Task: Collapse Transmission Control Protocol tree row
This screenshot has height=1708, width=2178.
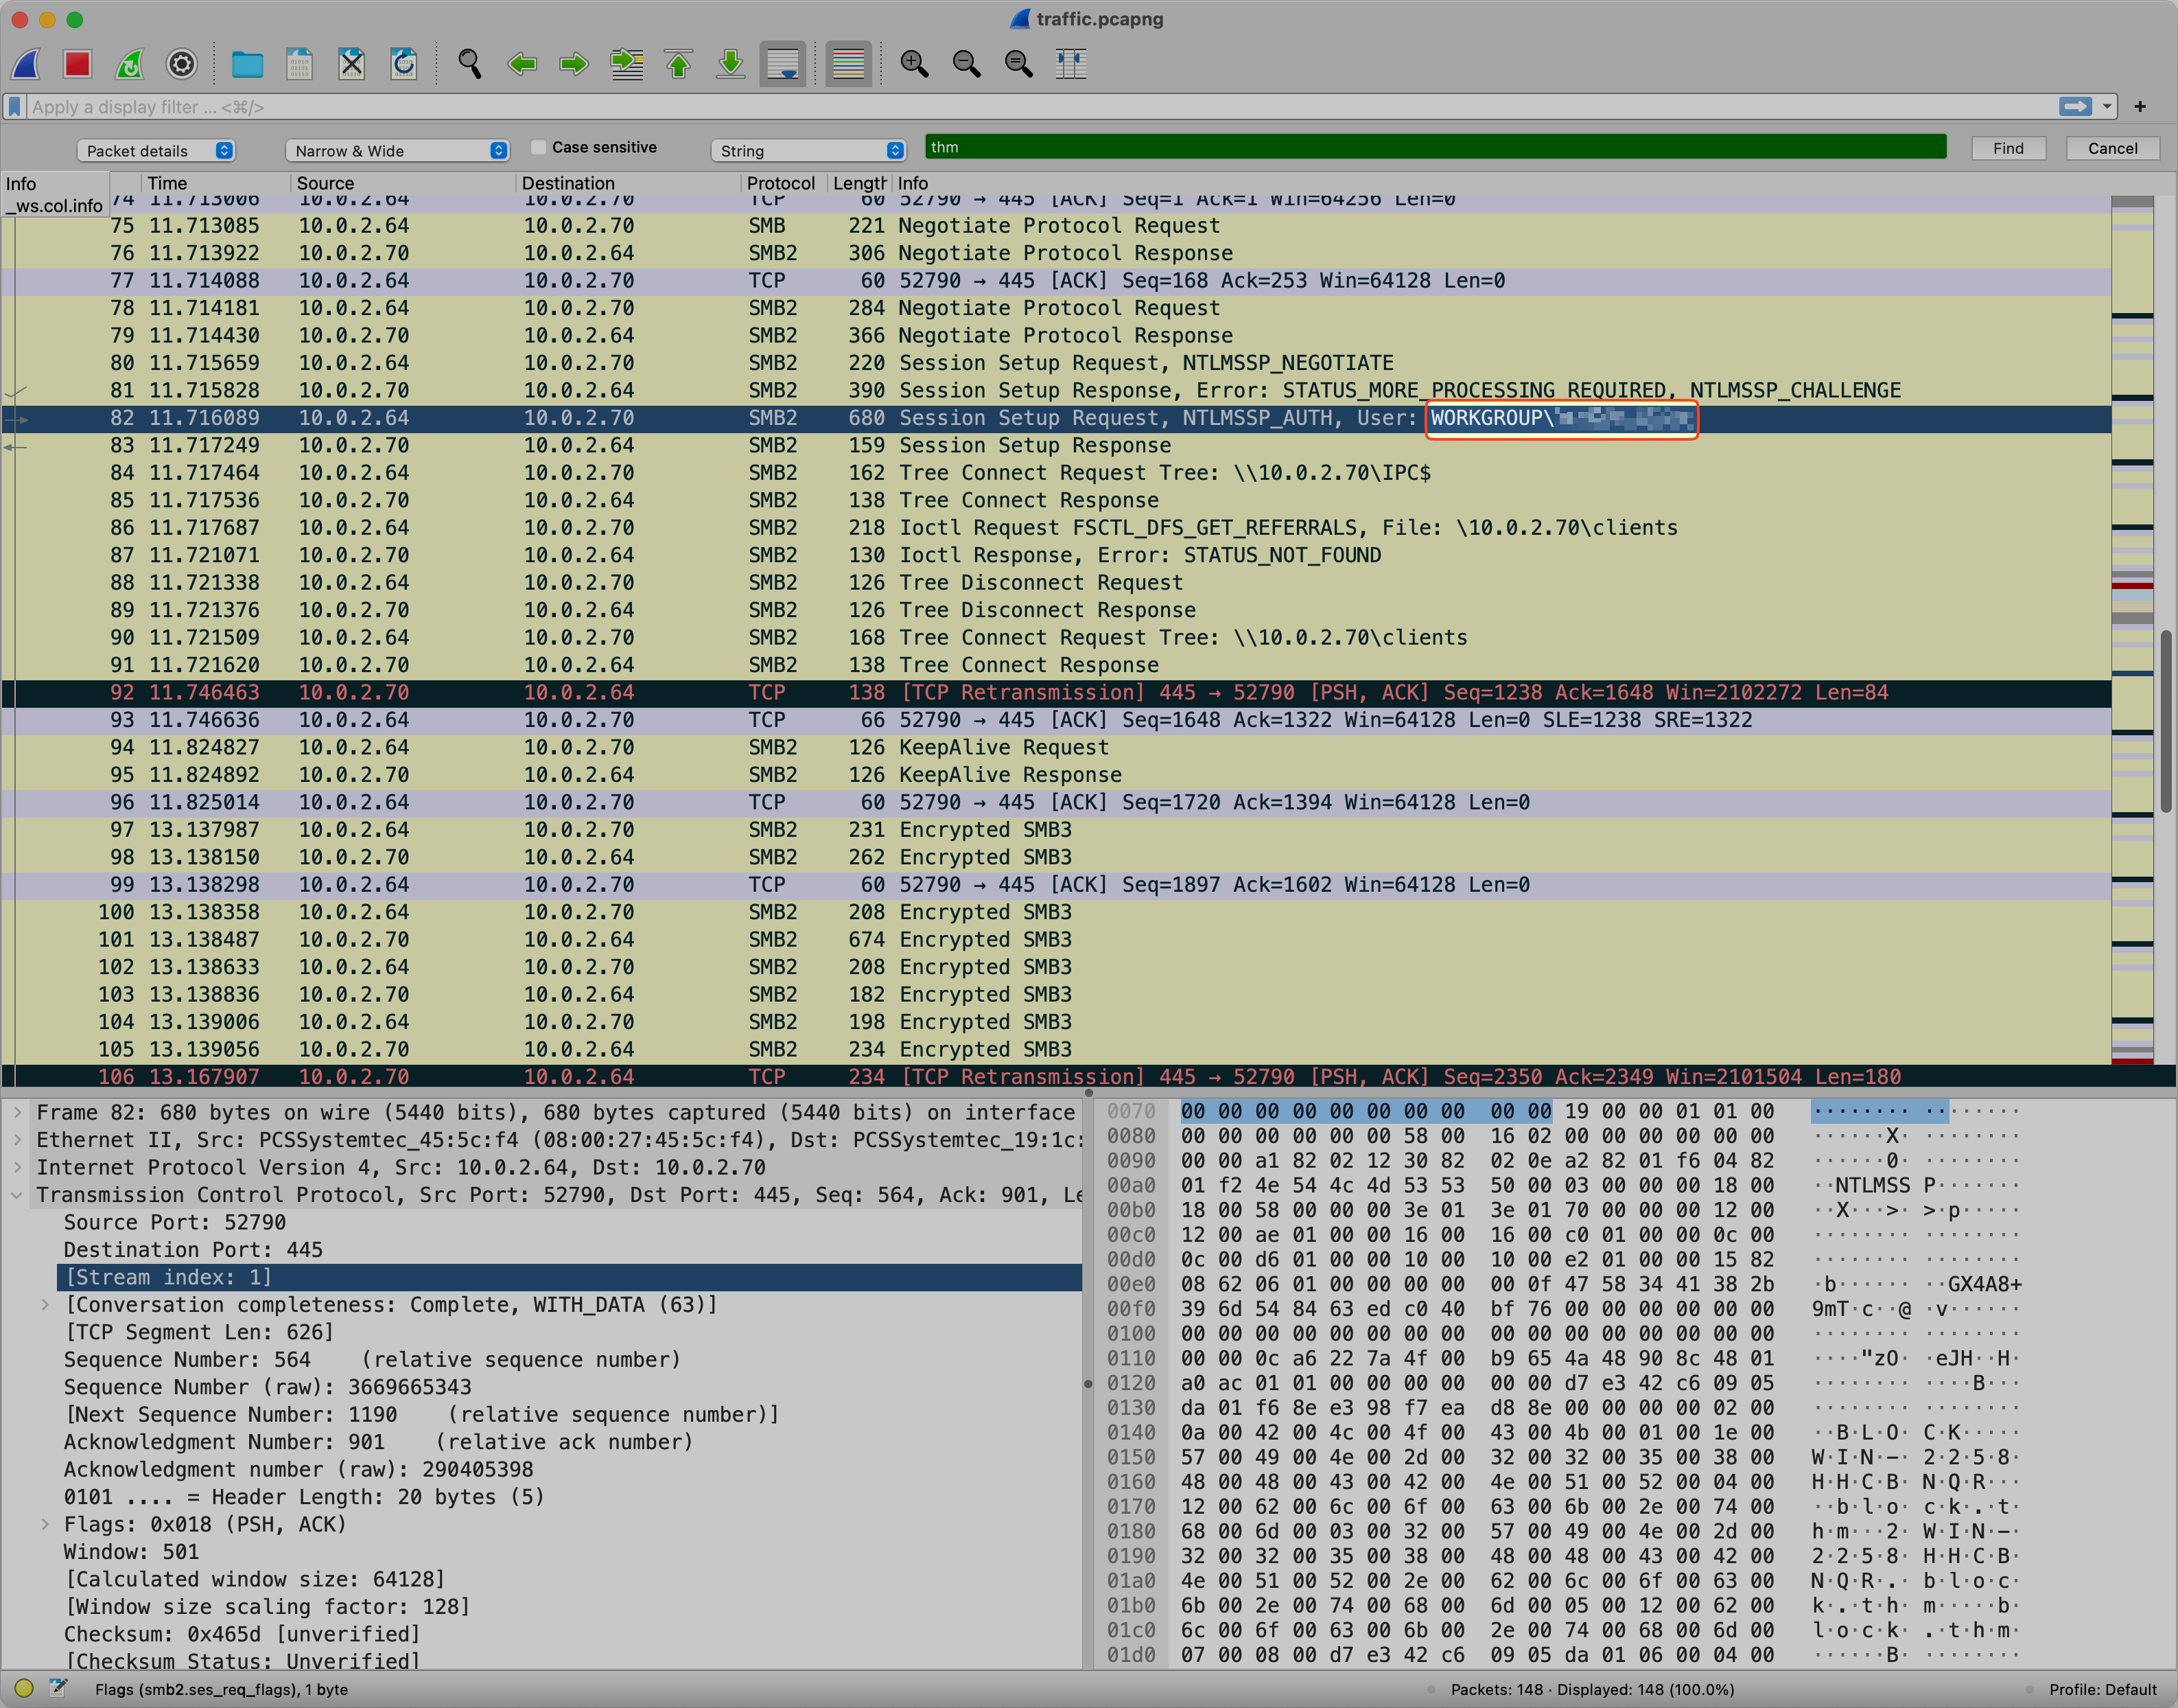Action: tap(17, 1195)
